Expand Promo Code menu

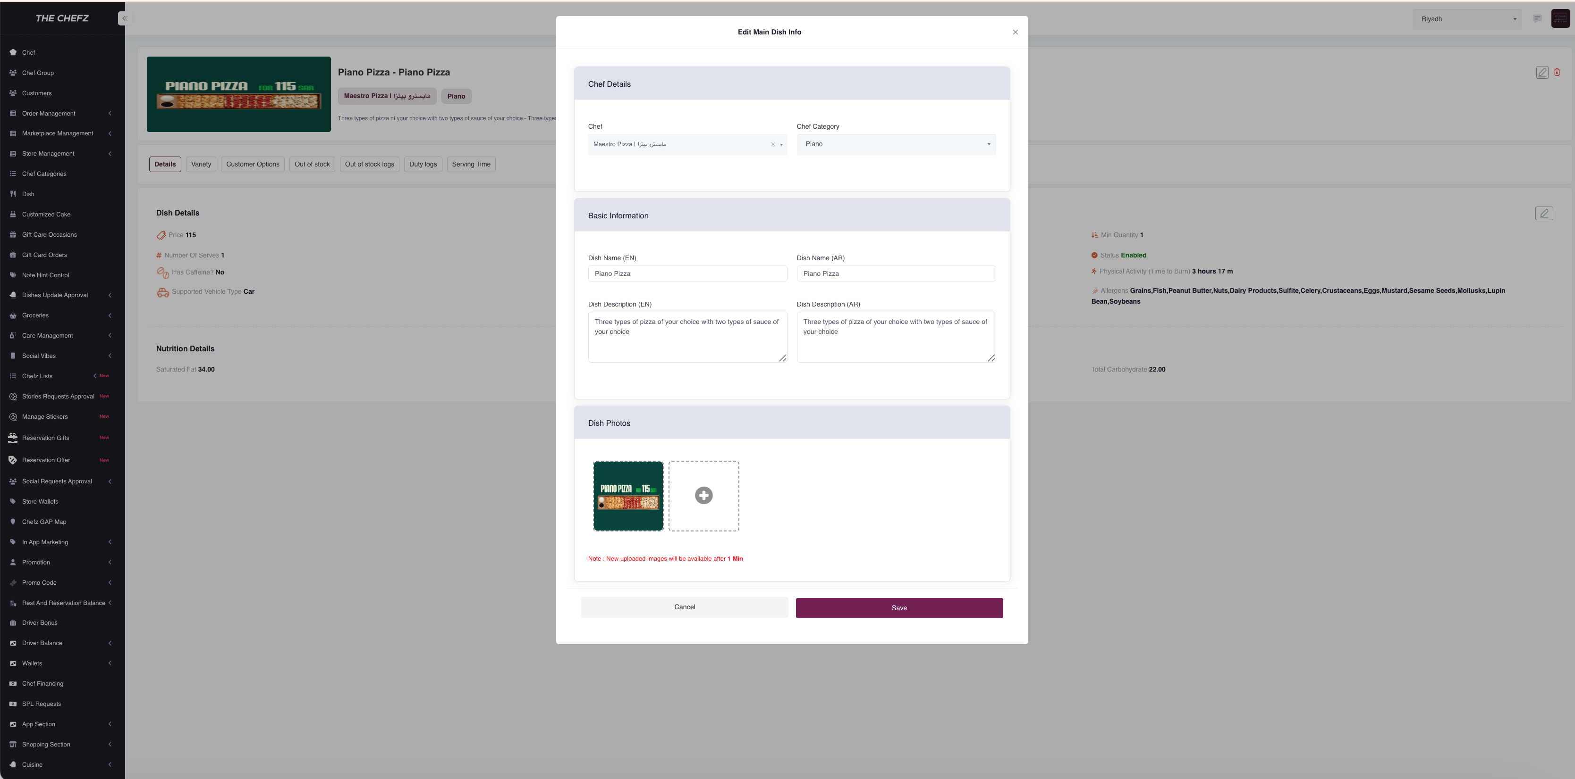pyautogui.click(x=62, y=582)
